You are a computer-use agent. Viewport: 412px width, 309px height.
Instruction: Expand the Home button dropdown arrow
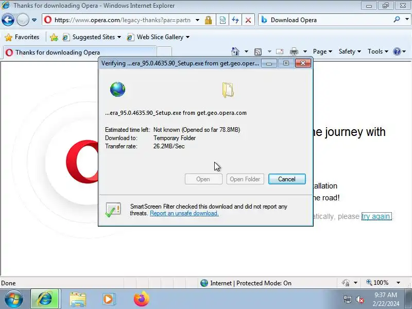(x=246, y=51)
